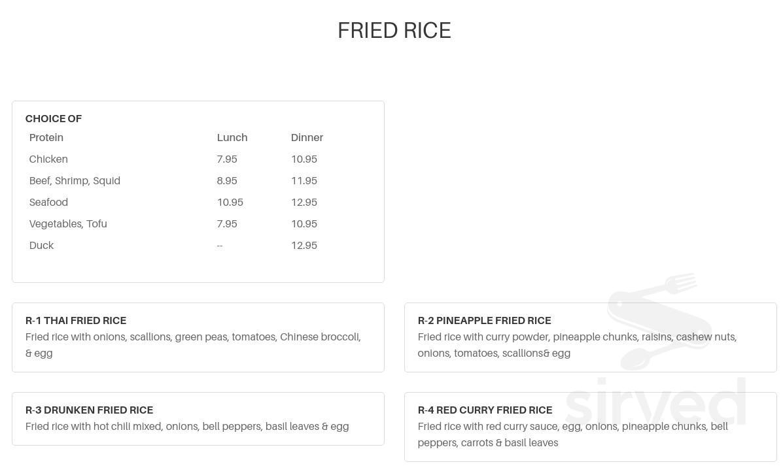
Task: Click the Duck dinner price 12.95
Action: coord(304,246)
